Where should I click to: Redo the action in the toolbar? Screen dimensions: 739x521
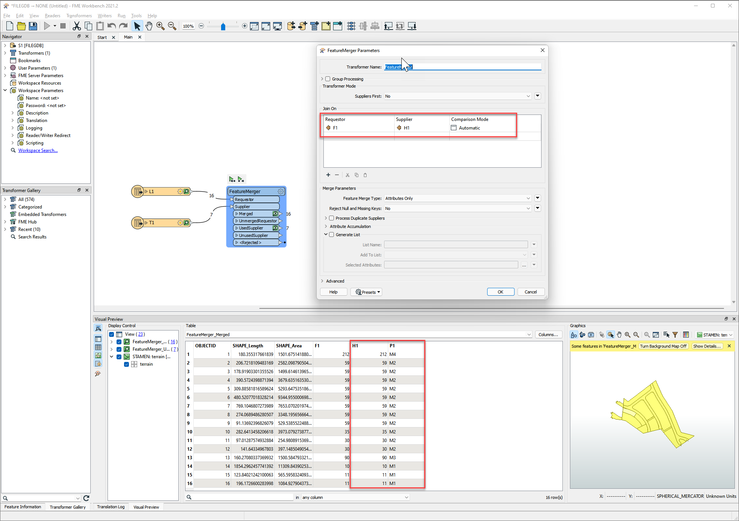(123, 26)
